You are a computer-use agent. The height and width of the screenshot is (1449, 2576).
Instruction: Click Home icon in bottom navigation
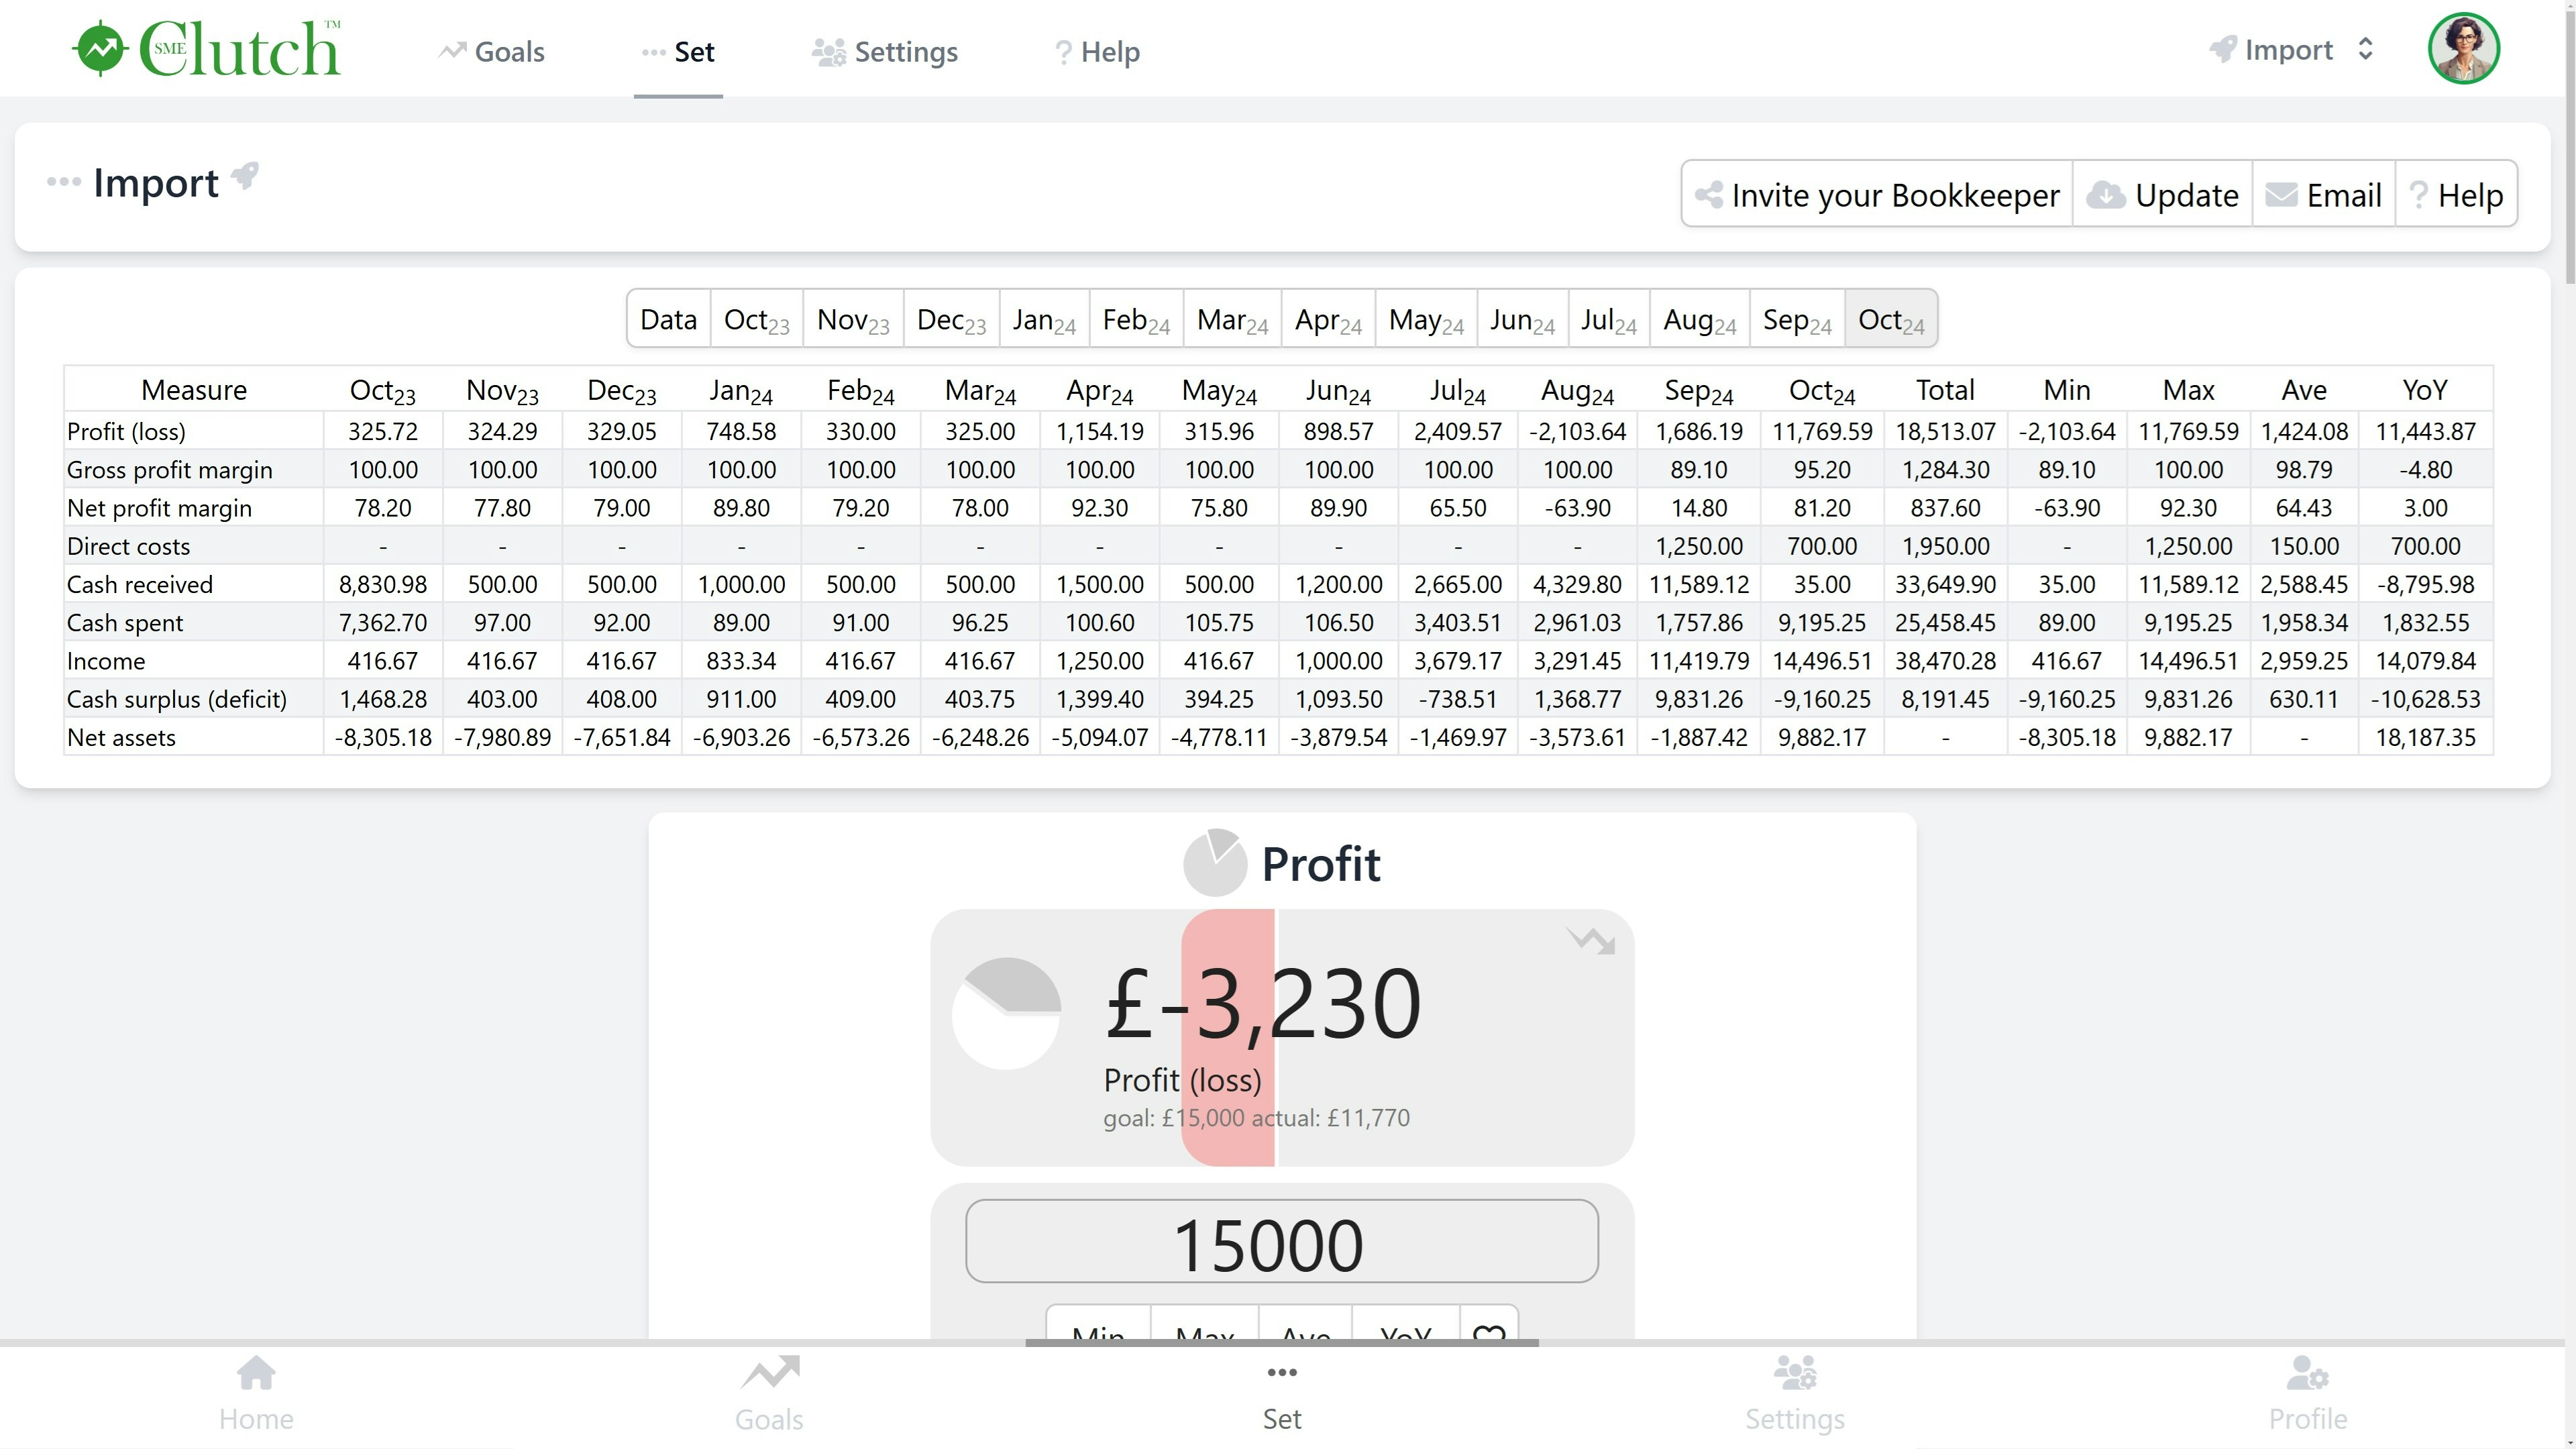pyautogui.click(x=256, y=1374)
